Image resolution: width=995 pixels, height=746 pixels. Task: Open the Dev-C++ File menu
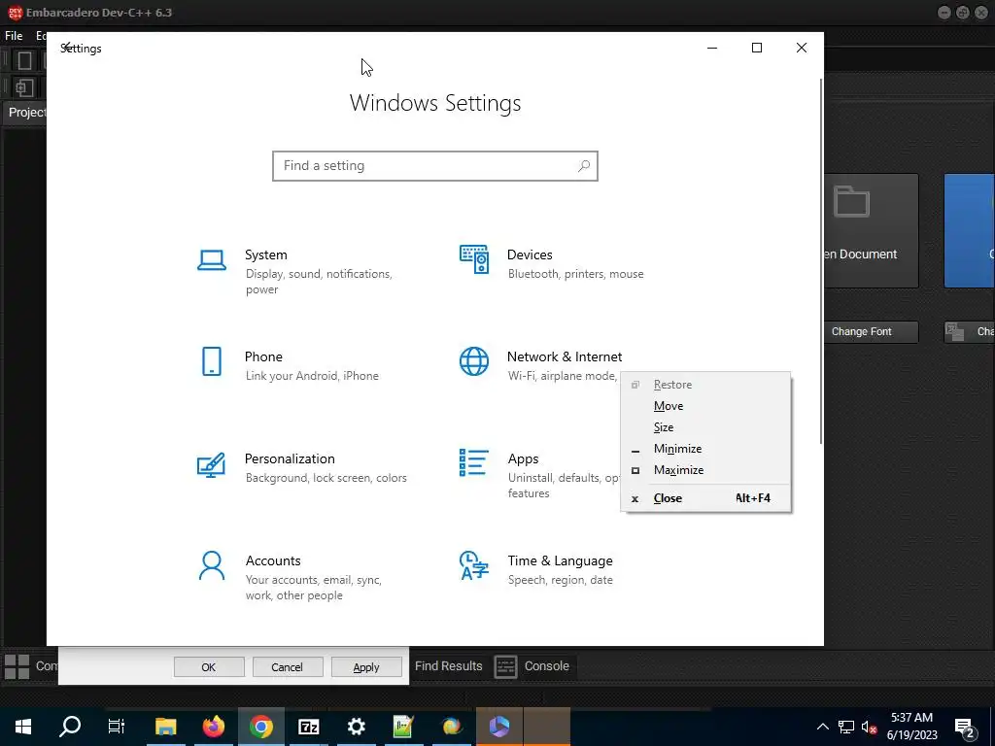(x=14, y=36)
